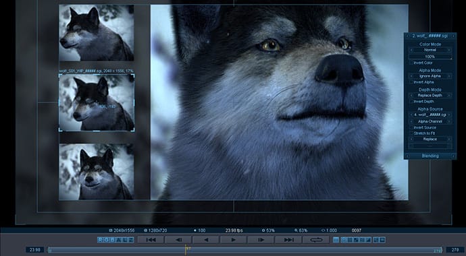
Task: Select the 2. wolf sgi layer header
Action: point(430,36)
